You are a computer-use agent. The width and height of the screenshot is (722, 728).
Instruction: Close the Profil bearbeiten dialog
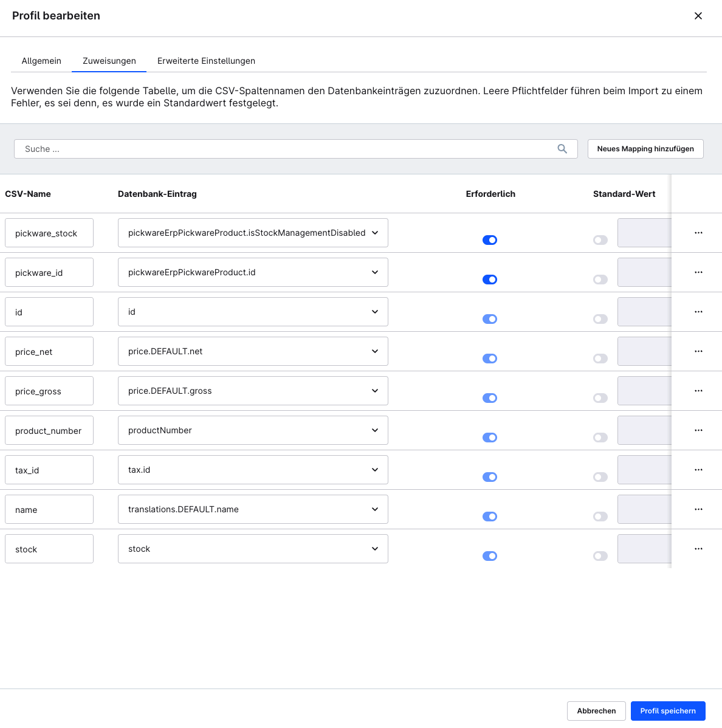click(698, 16)
